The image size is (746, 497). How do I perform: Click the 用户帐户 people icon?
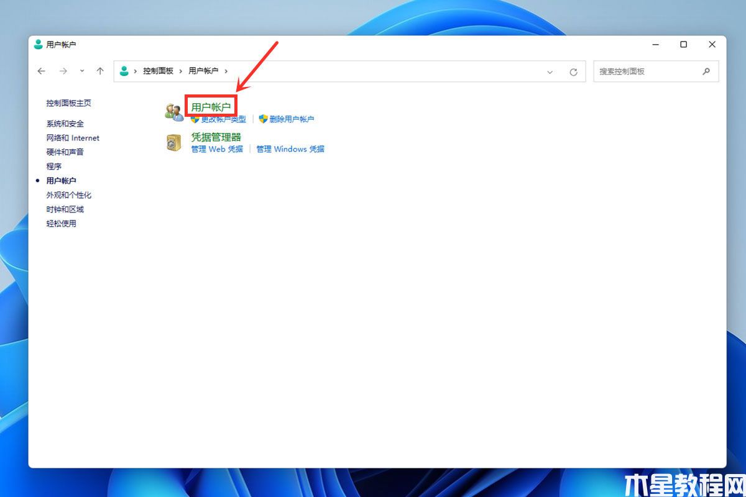click(174, 112)
